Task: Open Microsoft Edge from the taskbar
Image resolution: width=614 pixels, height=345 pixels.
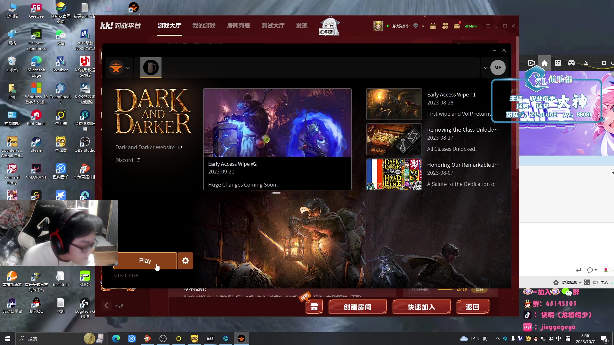Action: [116, 339]
